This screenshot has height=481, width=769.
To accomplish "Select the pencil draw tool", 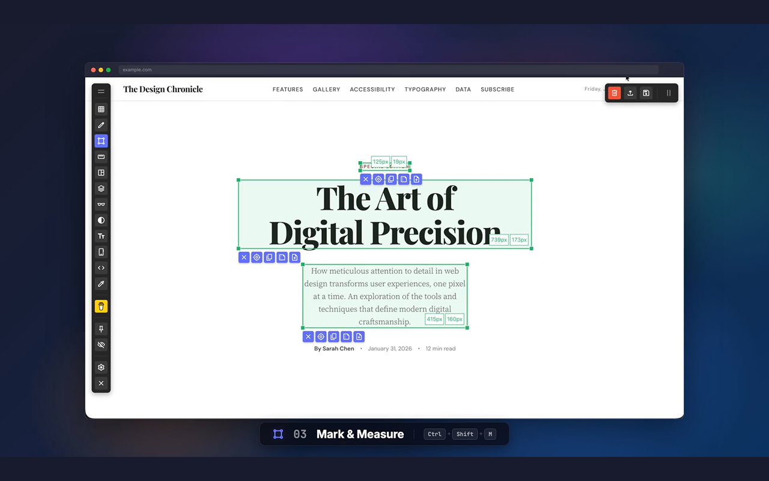I will (x=101, y=125).
